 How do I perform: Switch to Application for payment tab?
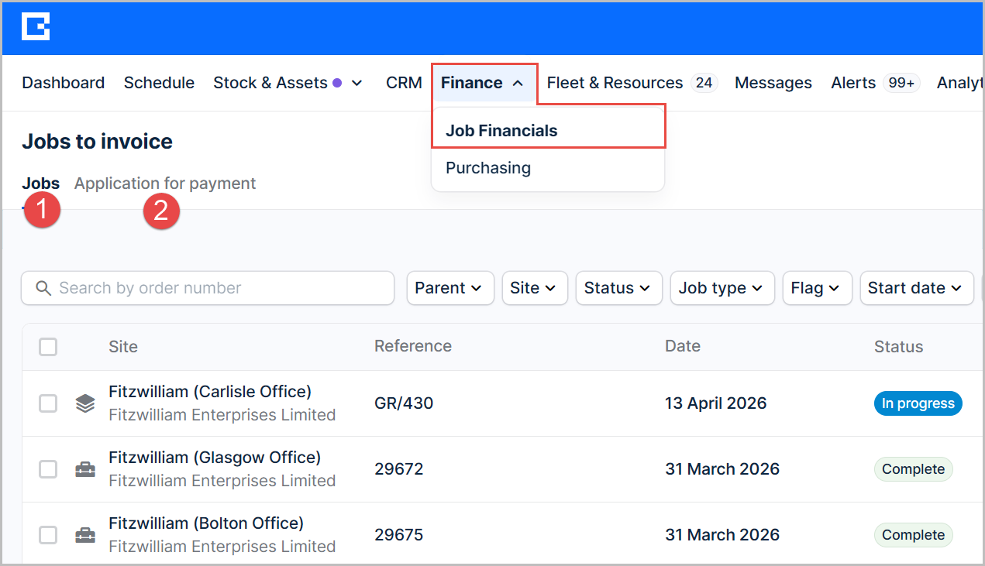click(165, 184)
